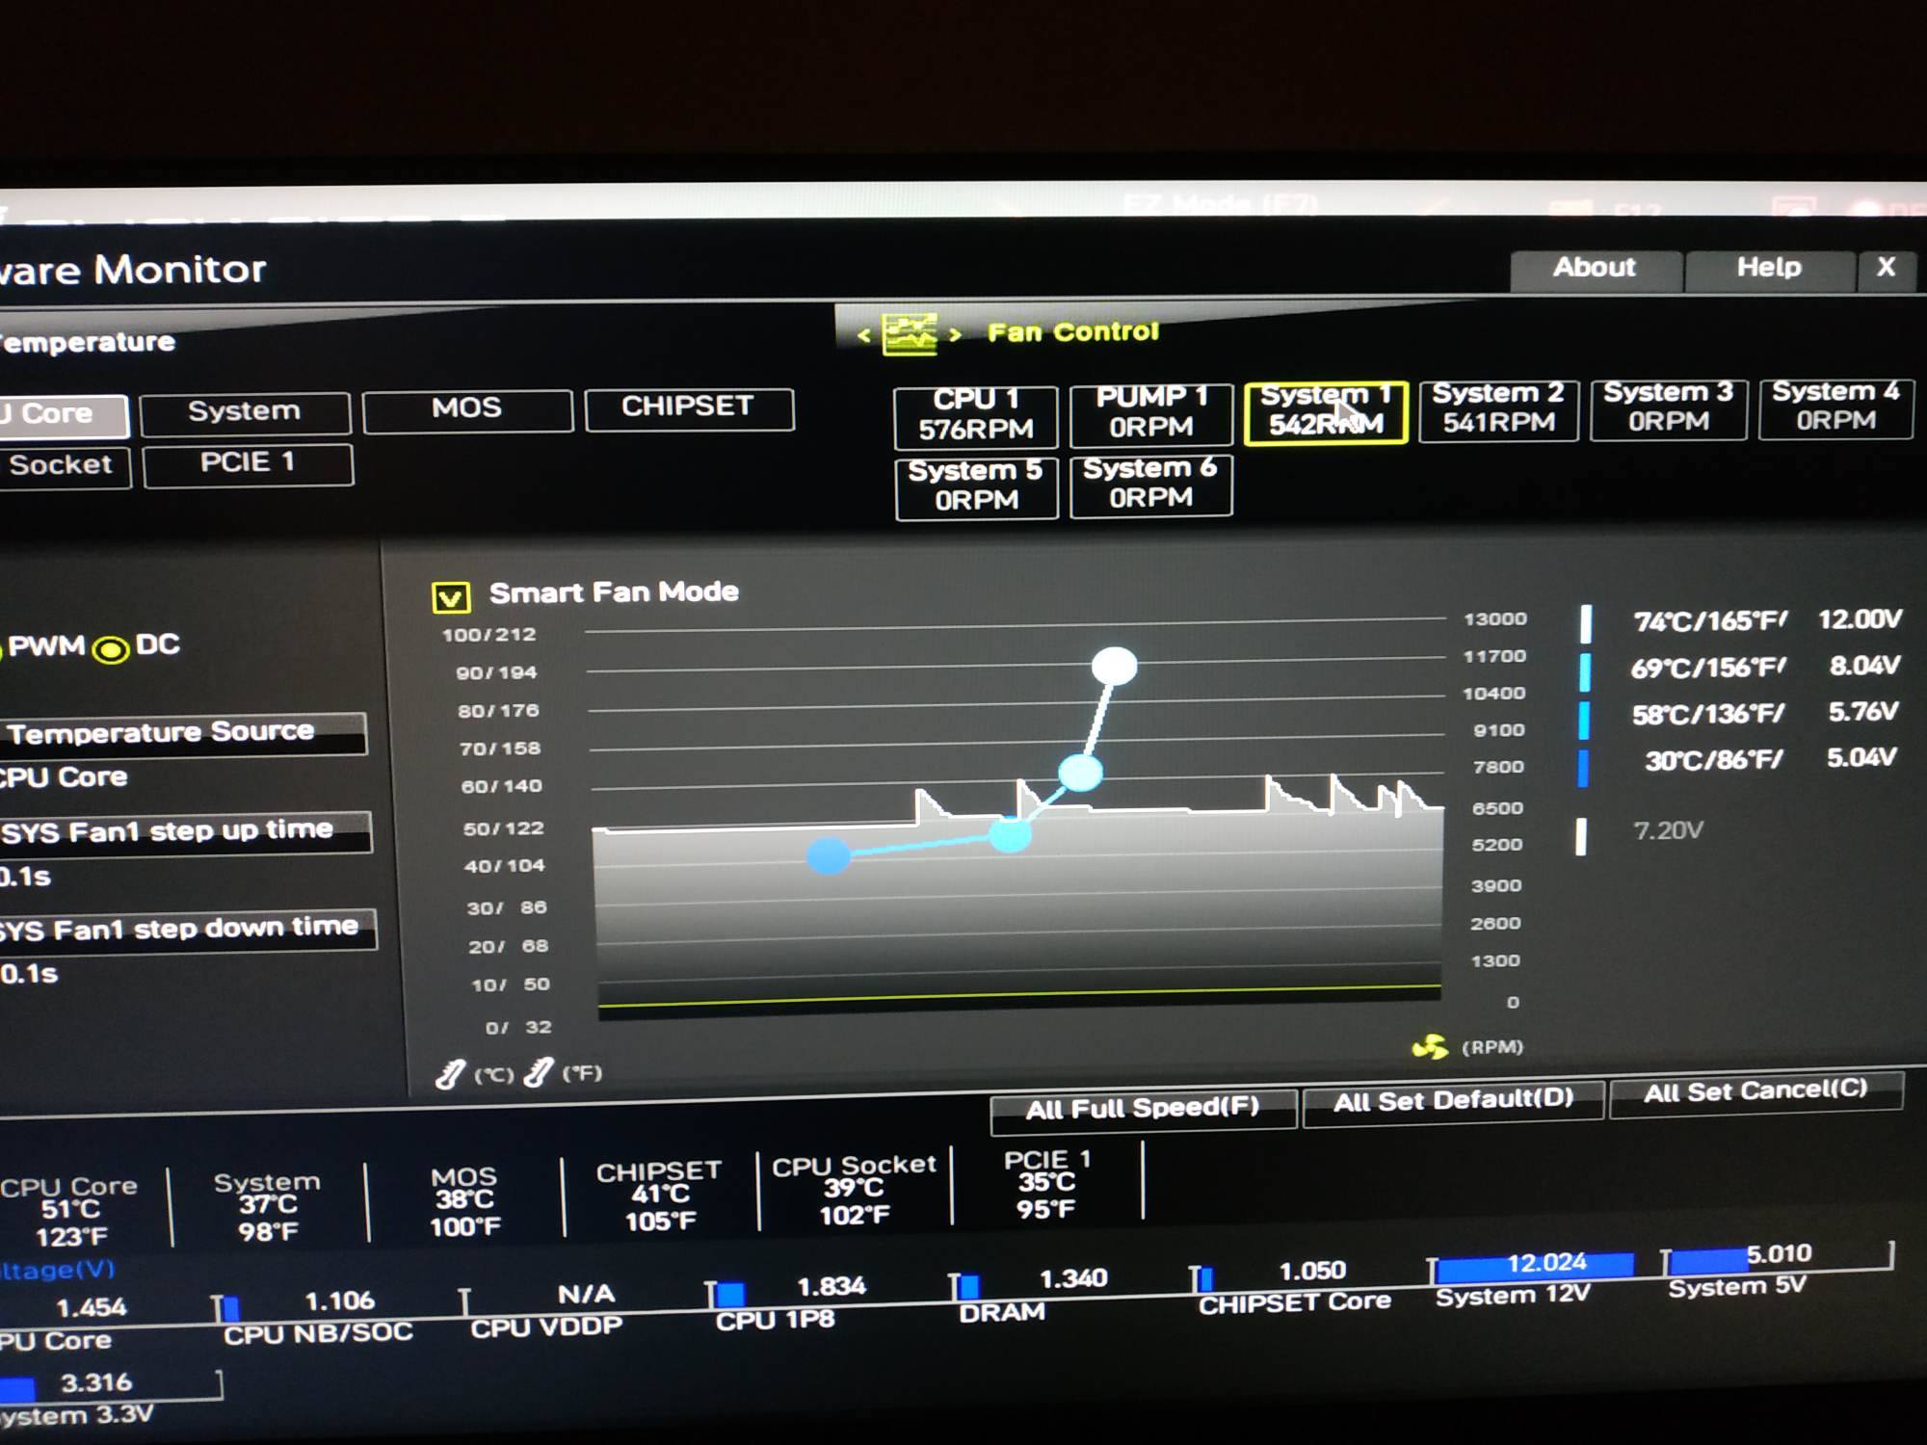
Task: Click System 3.3V reading 3.316
Action: coord(96,1384)
